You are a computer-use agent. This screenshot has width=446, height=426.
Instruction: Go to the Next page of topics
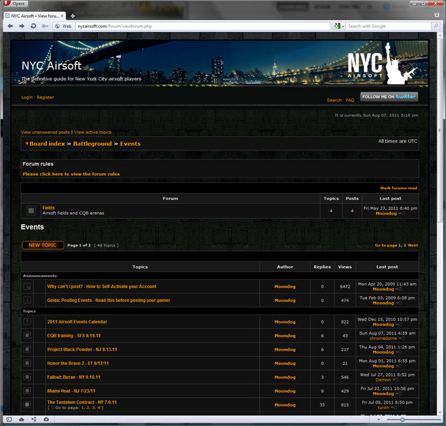coord(413,245)
